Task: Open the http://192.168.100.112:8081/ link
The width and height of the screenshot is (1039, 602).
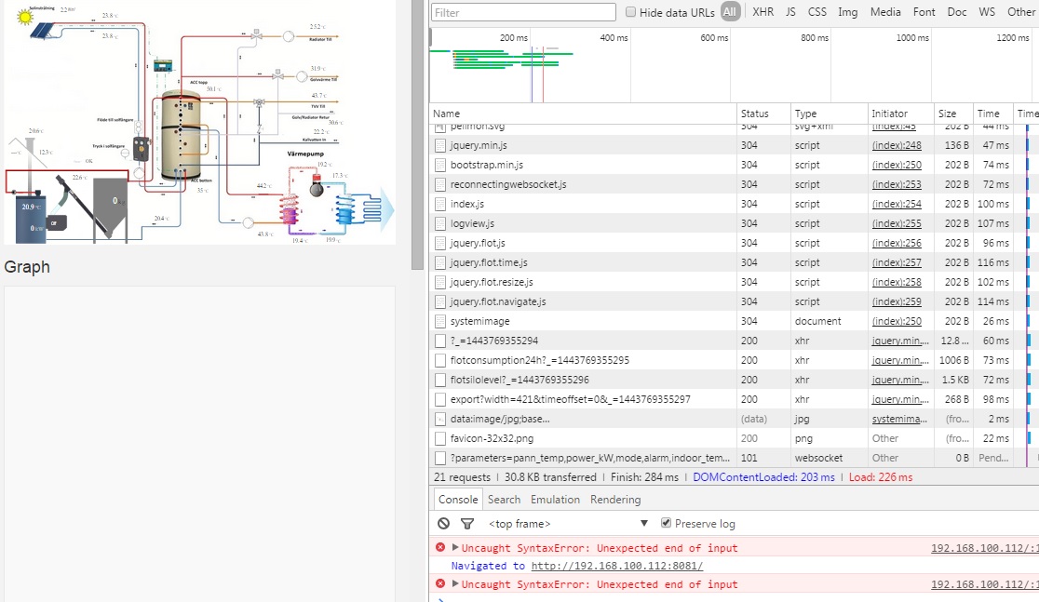Action: pos(616,566)
